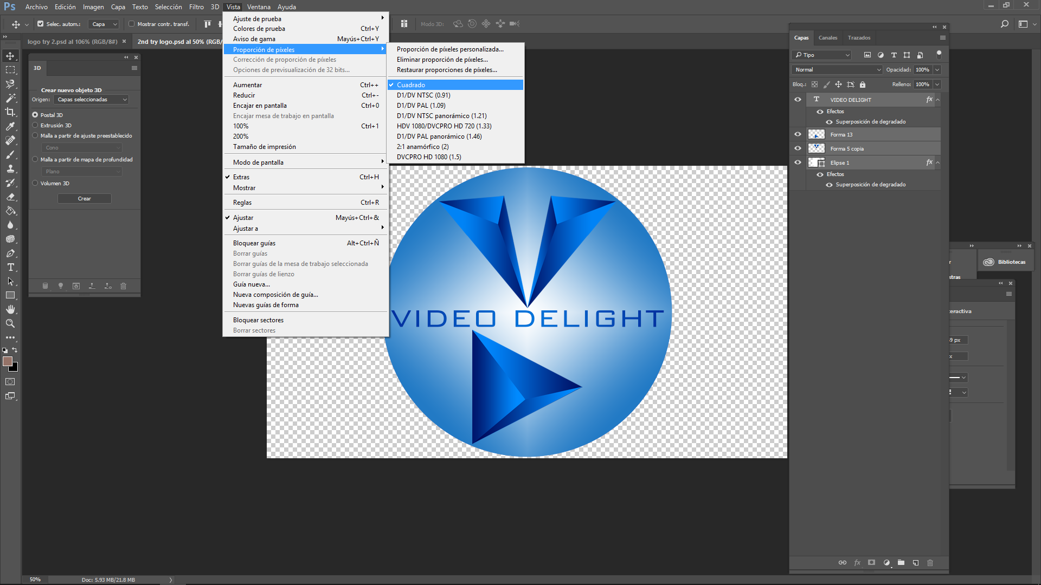This screenshot has width=1041, height=585.
Task: Choose Encajar en pantalla menu item
Action: [x=306, y=106]
